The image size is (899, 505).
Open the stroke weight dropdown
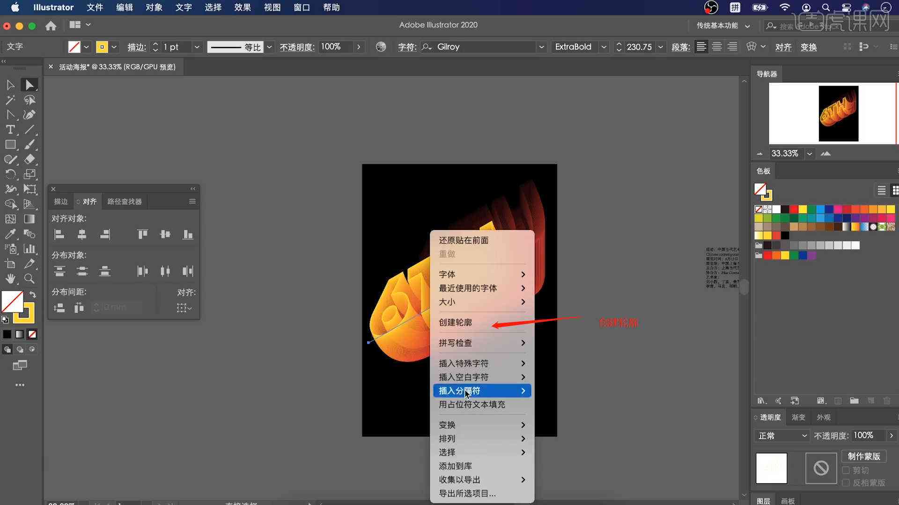[197, 47]
